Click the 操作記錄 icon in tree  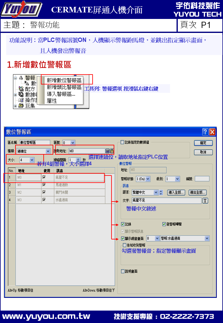(x=21, y=100)
